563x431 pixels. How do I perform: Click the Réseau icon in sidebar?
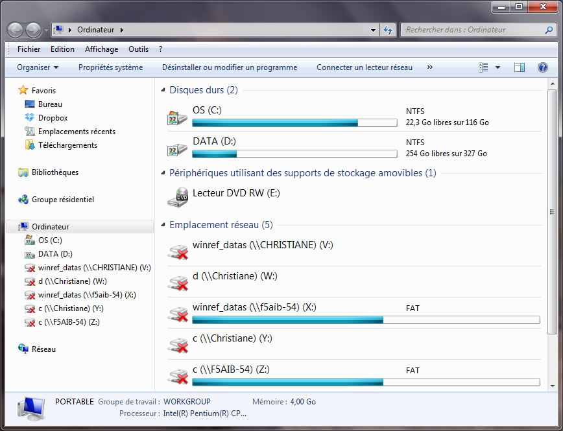(x=23, y=349)
